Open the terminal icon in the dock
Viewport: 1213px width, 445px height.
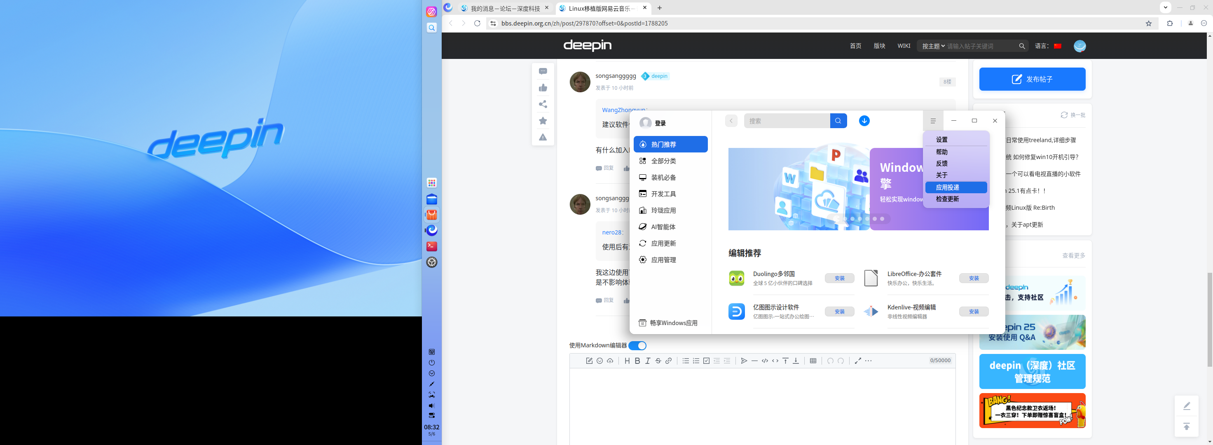click(432, 246)
